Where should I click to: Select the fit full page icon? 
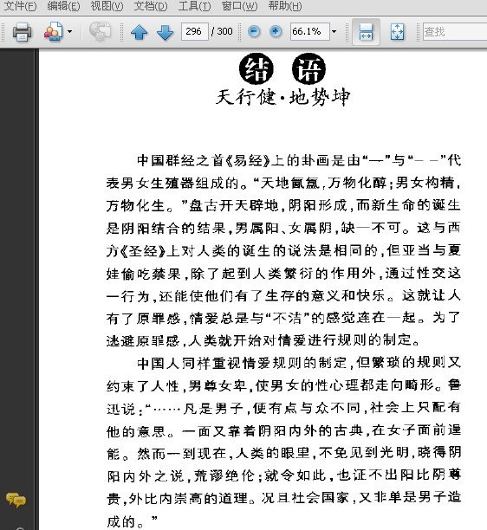click(397, 32)
